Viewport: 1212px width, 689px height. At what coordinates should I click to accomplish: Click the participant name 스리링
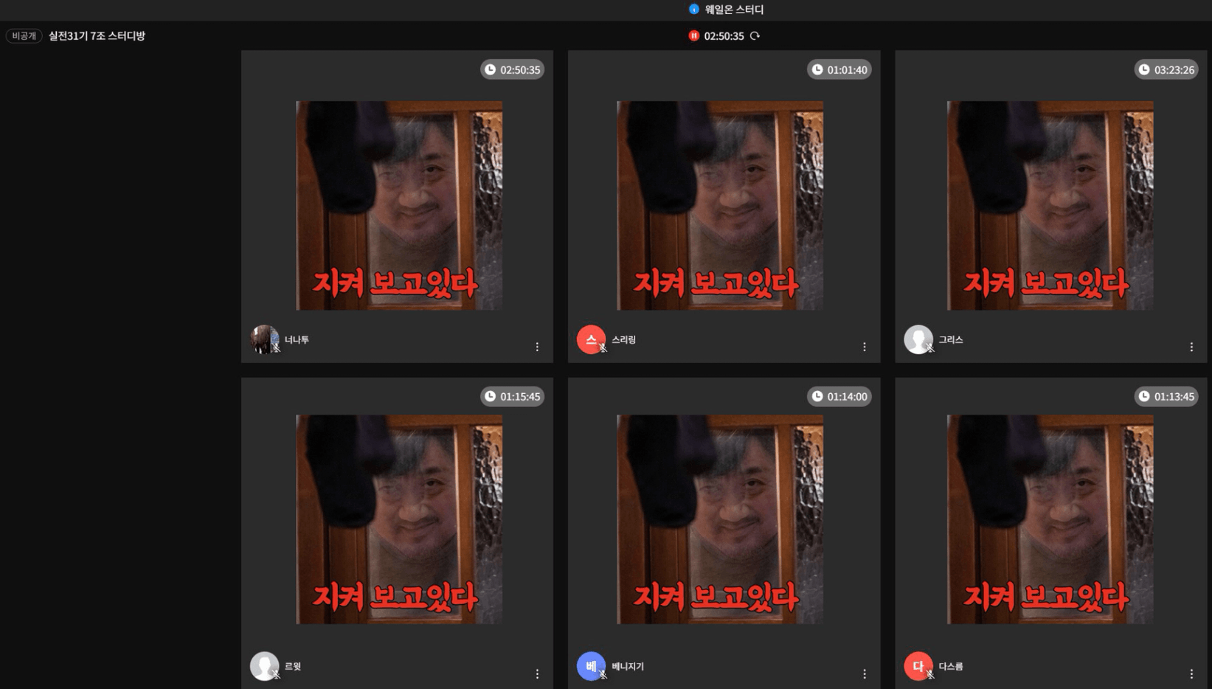623,339
